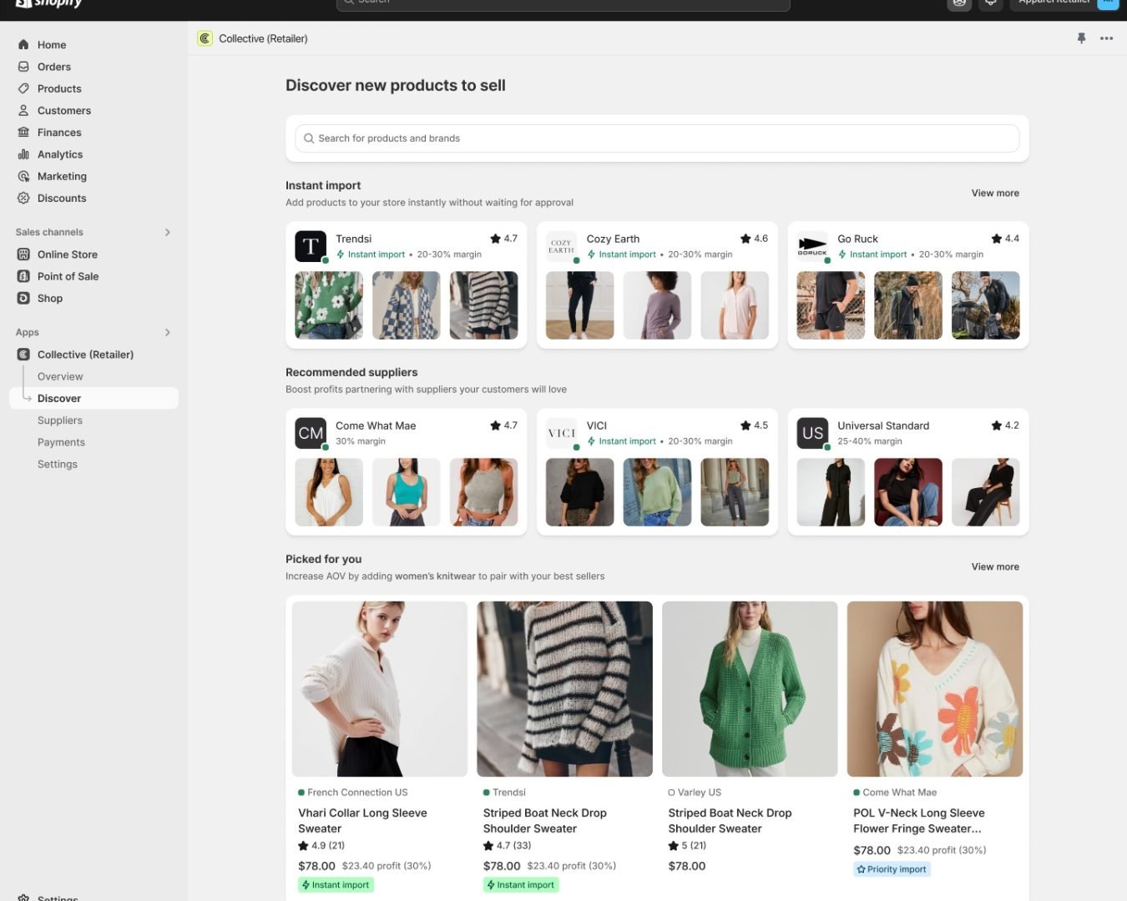Click Priority import badge on POL sweater
This screenshot has width=1127, height=901.
892,869
